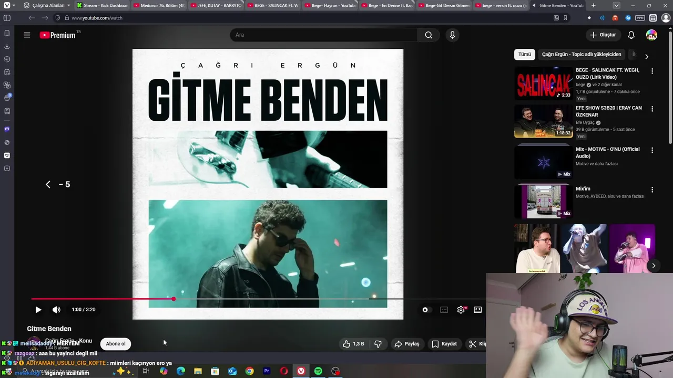Open the tab list dropdown arrow
This screenshot has height=378, width=673.
[x=616, y=5]
